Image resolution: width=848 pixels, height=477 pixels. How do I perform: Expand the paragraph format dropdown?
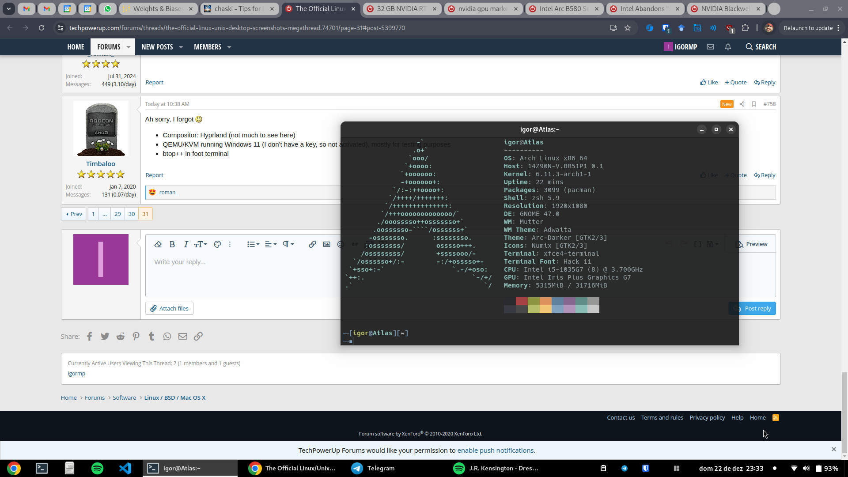point(288,244)
